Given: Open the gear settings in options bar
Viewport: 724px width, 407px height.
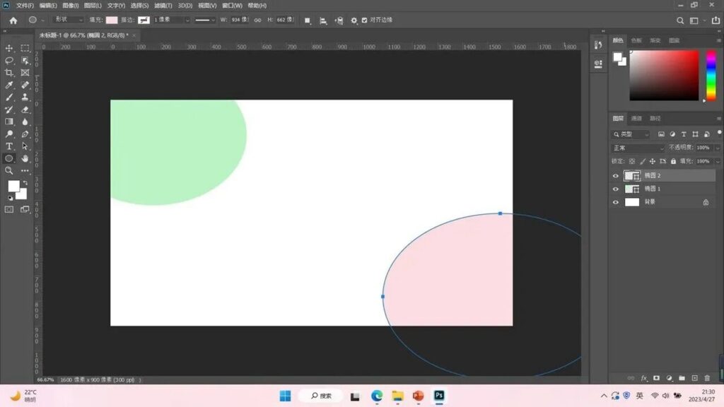Looking at the screenshot, I should (354, 20).
